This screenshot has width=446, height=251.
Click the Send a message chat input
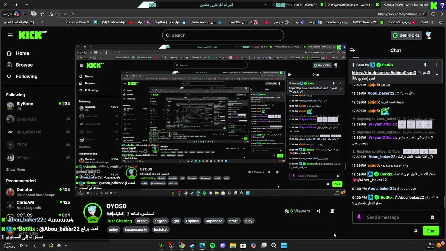[x=395, y=217]
